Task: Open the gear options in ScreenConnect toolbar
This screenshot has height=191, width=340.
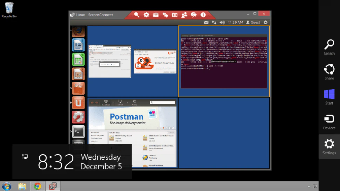Action: [x=146, y=15]
